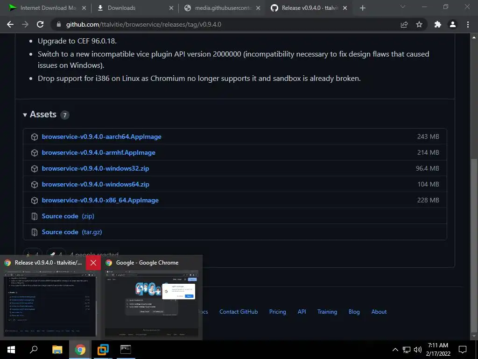Open the Pricing footer link

point(277,312)
